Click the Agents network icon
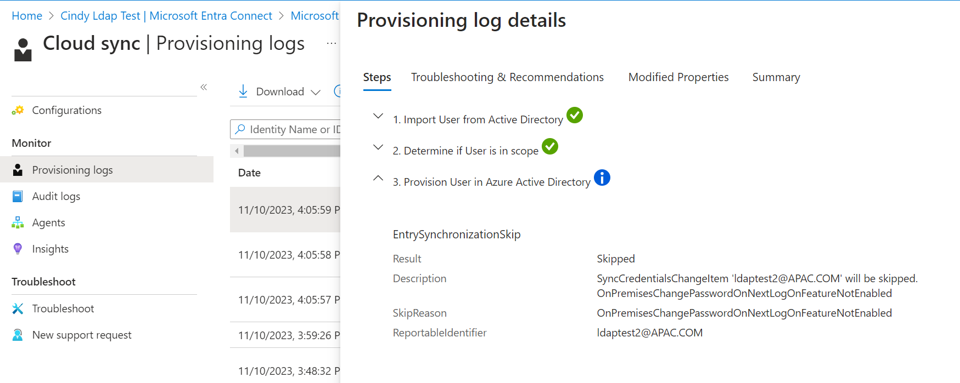Image resolution: width=960 pixels, height=383 pixels. click(x=18, y=222)
